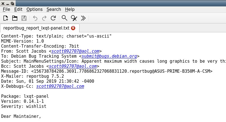226x122 pixels.
Task: Open the Help menu
Action: tap(70, 9)
